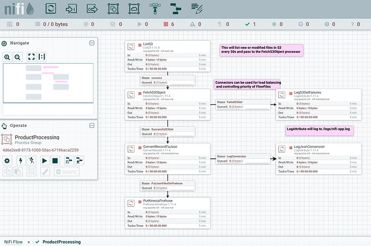This screenshot has width=371, height=246.
Task: Collapse the Navigate panel
Action: tap(92, 43)
